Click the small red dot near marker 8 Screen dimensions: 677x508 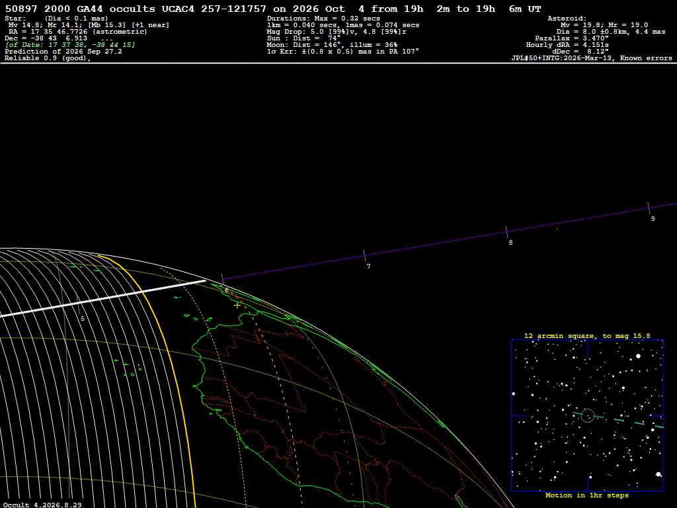point(557,229)
